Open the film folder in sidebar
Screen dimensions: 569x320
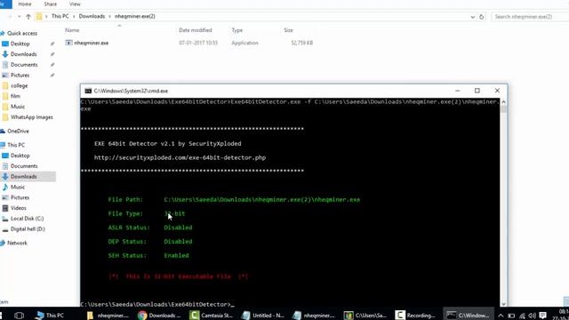15,96
